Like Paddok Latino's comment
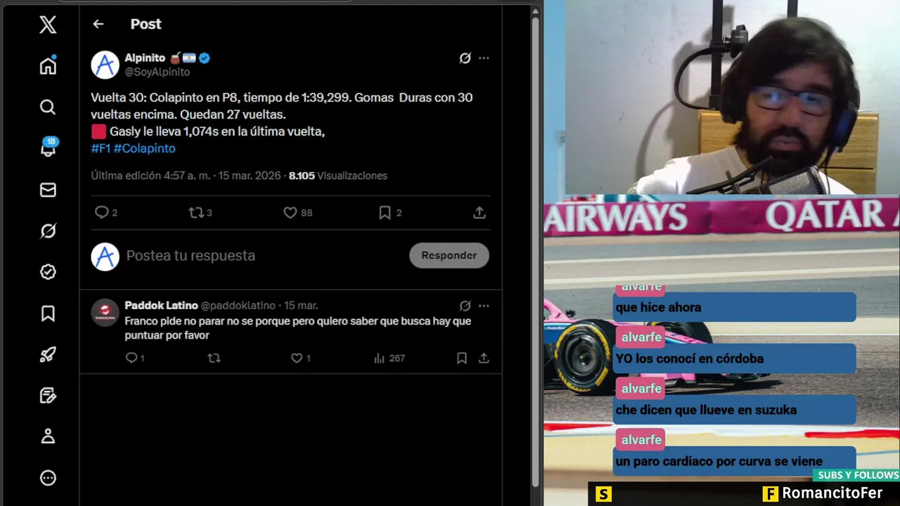The width and height of the screenshot is (900, 506). tap(300, 358)
